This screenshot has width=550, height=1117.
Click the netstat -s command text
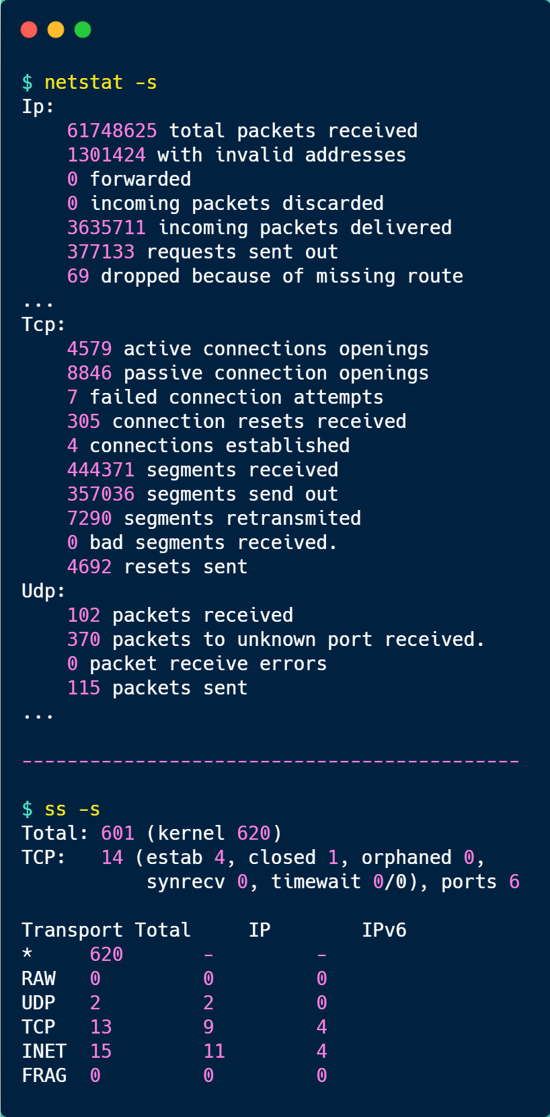[100, 82]
